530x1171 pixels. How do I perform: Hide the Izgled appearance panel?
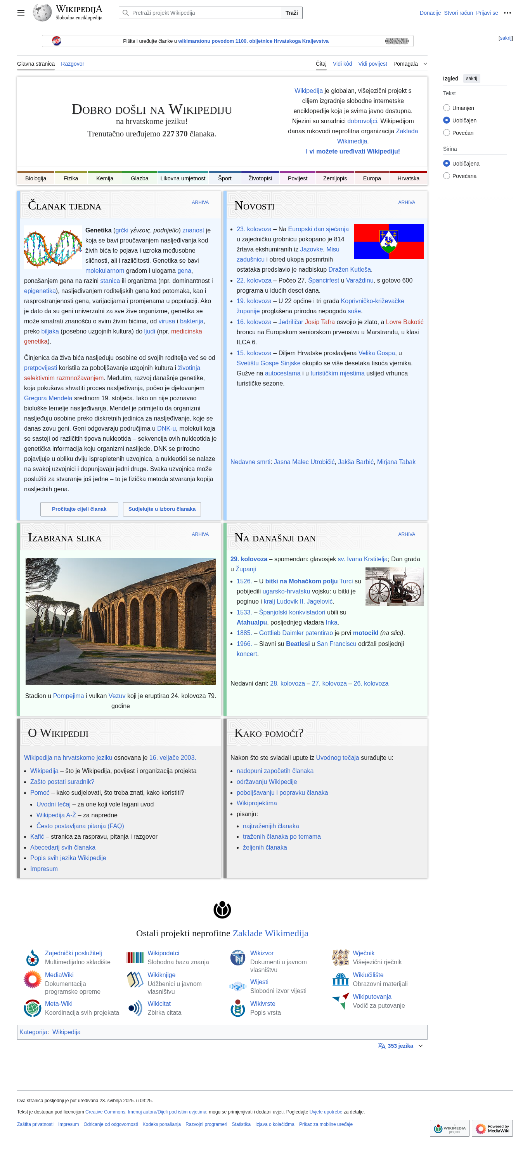pyautogui.click(x=471, y=78)
